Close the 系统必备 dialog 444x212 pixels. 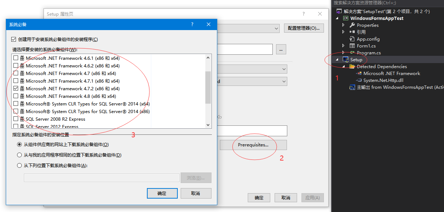click(x=209, y=24)
